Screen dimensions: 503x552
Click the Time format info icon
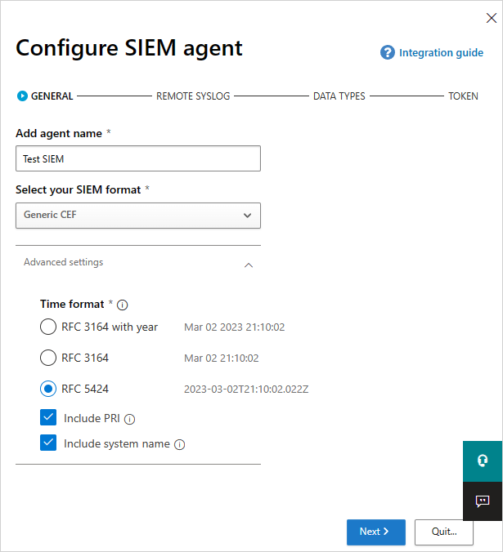[123, 305]
